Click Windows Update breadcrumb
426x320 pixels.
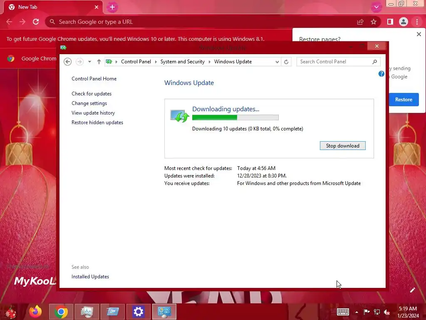233,62
